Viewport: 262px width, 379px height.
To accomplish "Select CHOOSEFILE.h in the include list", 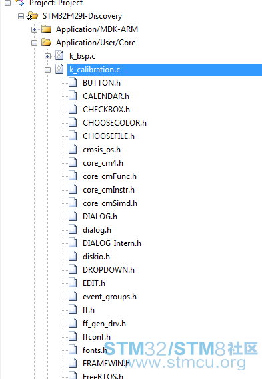I will pyautogui.click(x=109, y=136).
